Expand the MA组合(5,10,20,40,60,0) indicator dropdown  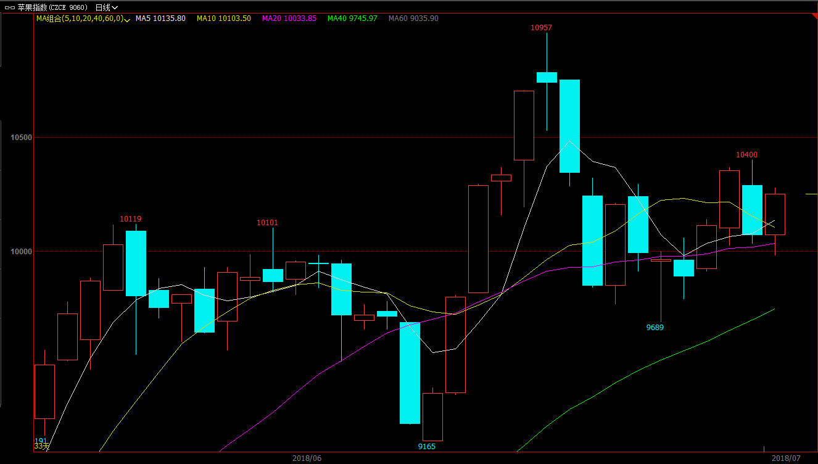click(x=126, y=20)
